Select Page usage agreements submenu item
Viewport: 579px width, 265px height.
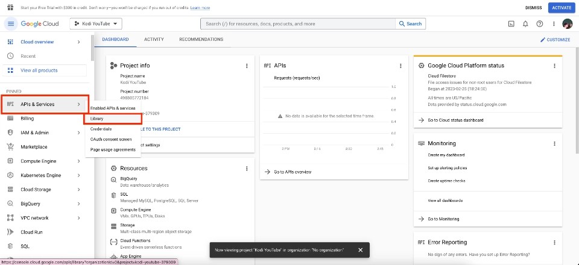coord(113,149)
